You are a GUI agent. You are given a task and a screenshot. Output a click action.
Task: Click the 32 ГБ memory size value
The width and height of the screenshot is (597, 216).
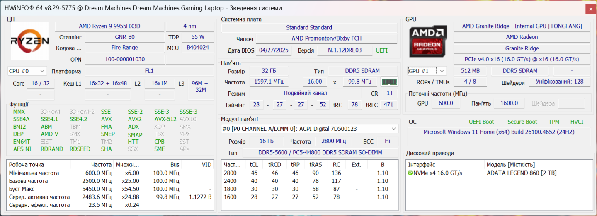coord(270,71)
